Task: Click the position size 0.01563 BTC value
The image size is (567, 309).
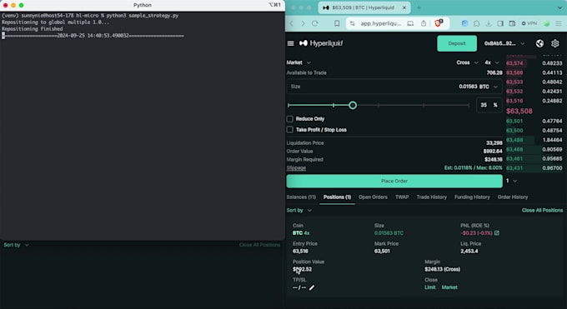Action: [389, 233]
